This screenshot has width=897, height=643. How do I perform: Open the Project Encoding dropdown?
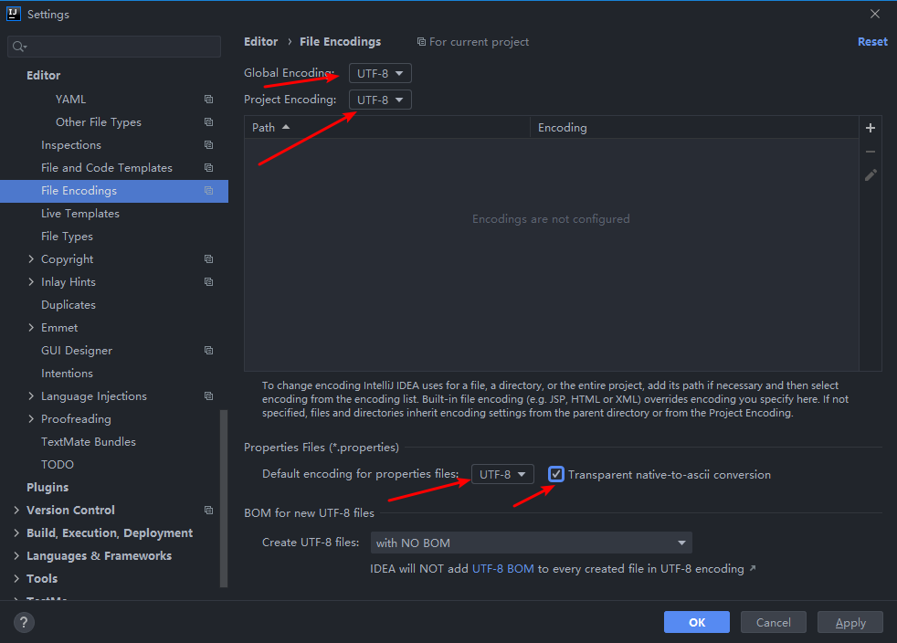click(x=380, y=100)
